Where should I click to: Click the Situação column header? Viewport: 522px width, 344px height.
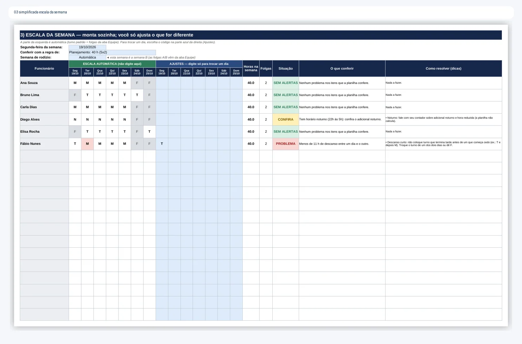[x=286, y=68]
